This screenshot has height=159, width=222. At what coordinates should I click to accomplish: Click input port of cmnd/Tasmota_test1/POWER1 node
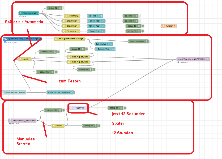177,59
